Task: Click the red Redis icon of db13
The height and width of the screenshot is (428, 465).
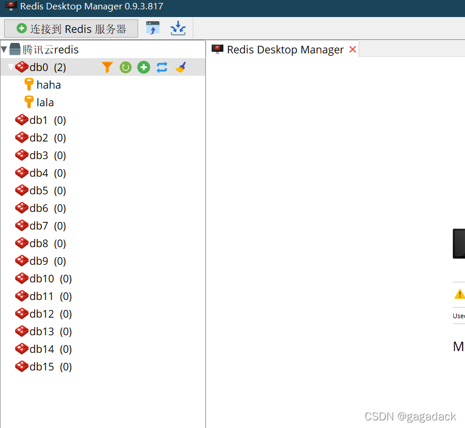Action: 22,331
